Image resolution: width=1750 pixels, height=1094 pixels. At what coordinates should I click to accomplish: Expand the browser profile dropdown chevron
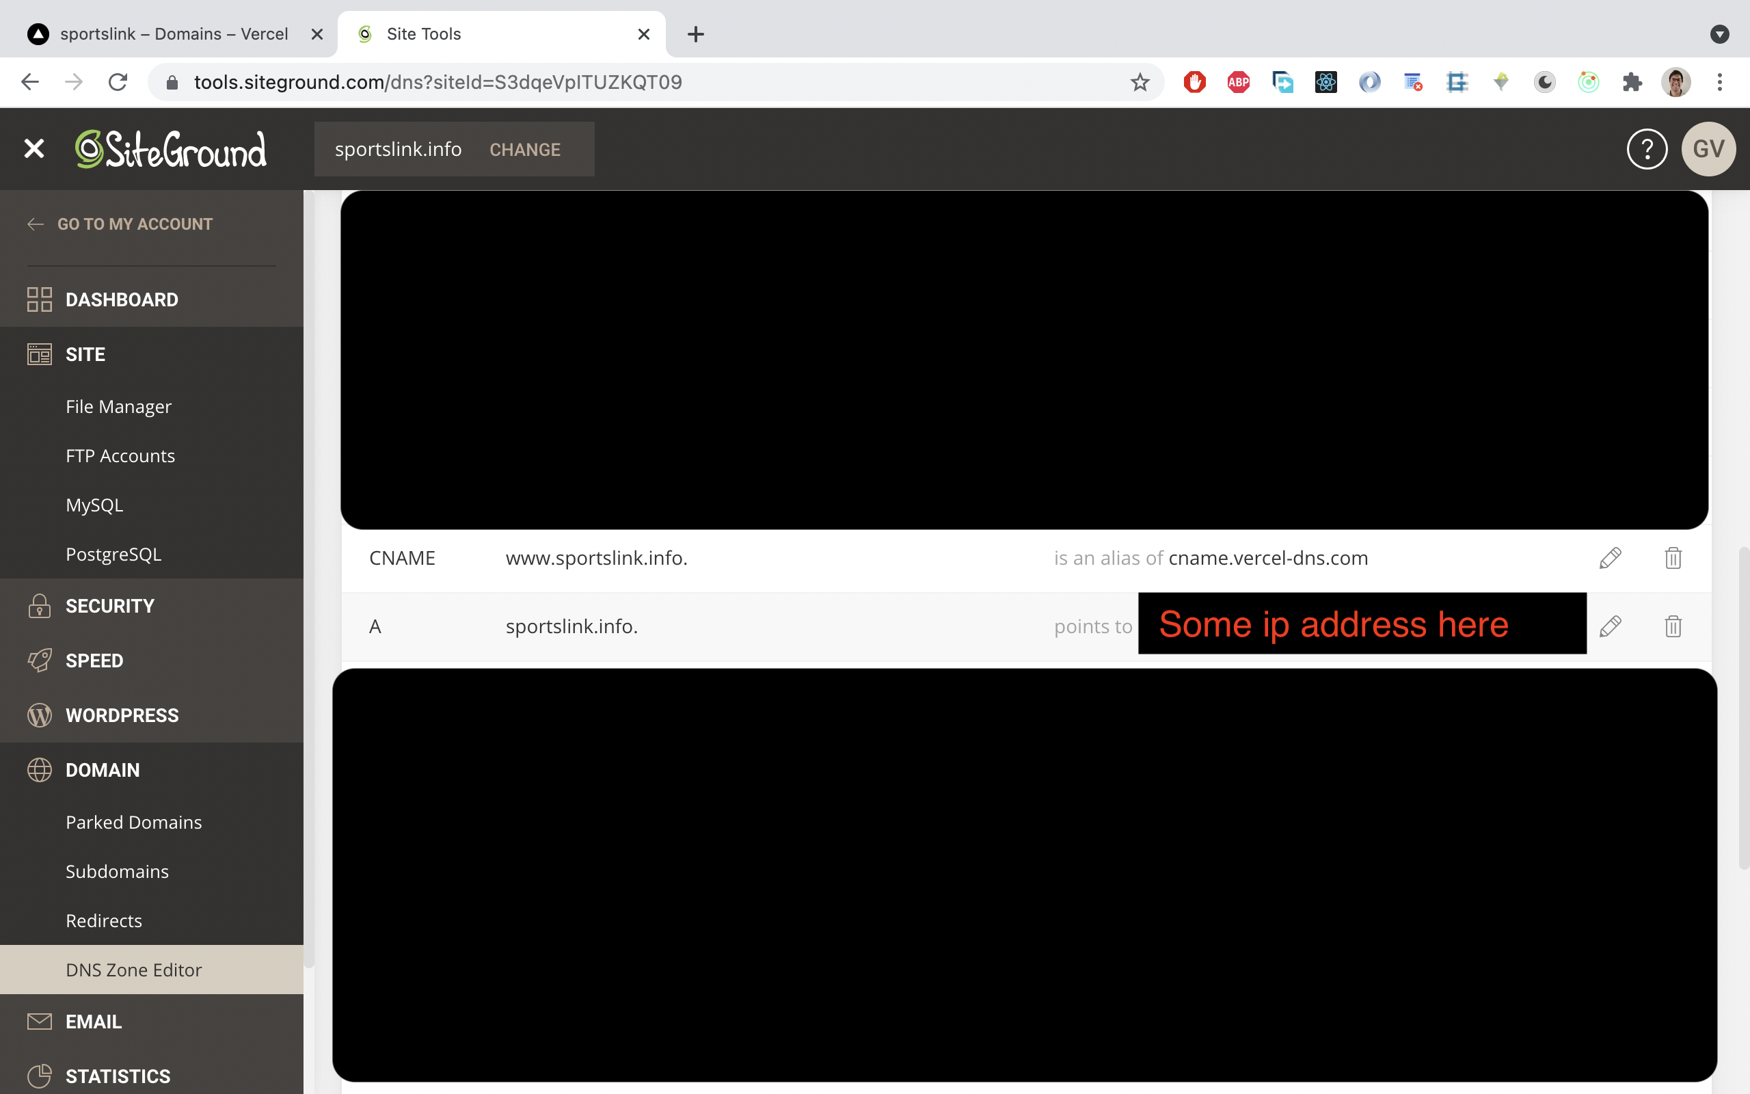click(x=1720, y=34)
